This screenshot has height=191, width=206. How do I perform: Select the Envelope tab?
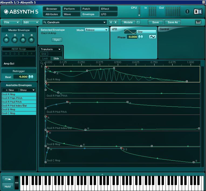click(90, 14)
